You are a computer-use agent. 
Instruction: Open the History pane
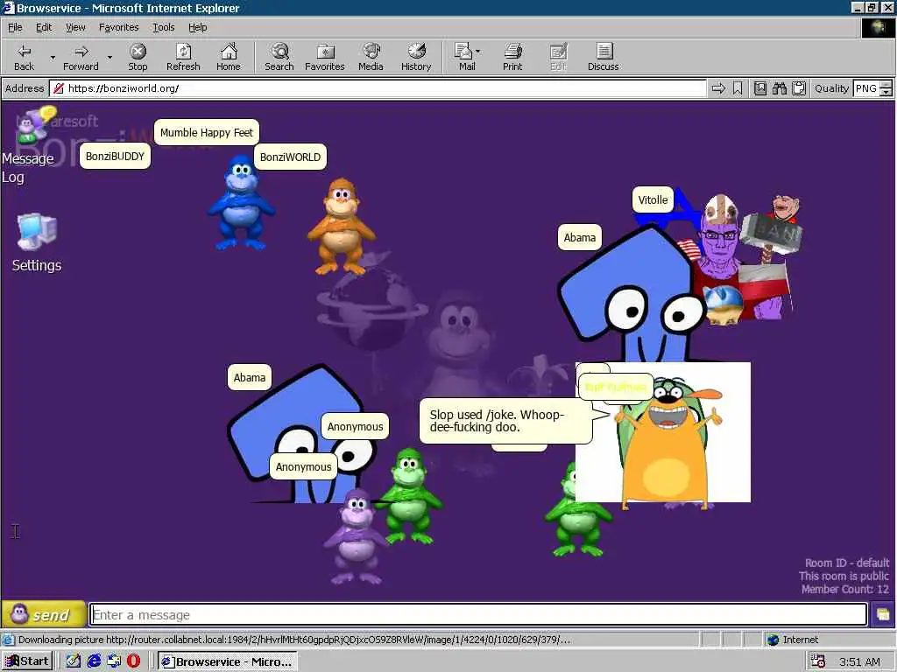pyautogui.click(x=416, y=57)
